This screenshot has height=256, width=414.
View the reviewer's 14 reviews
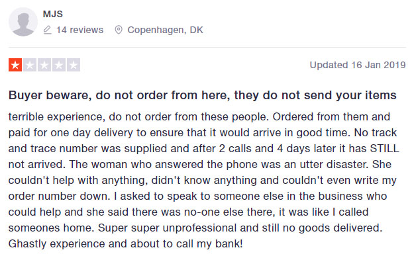pyautogui.click(x=79, y=30)
